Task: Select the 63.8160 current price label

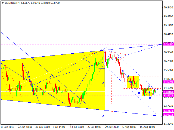Action: [168, 92]
